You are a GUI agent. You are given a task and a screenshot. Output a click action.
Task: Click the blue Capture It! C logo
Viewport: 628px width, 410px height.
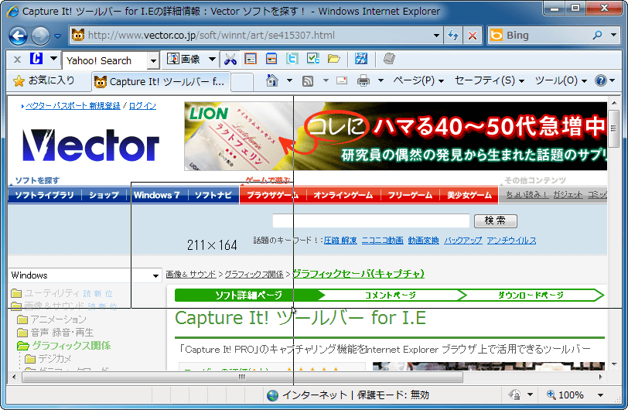36,59
